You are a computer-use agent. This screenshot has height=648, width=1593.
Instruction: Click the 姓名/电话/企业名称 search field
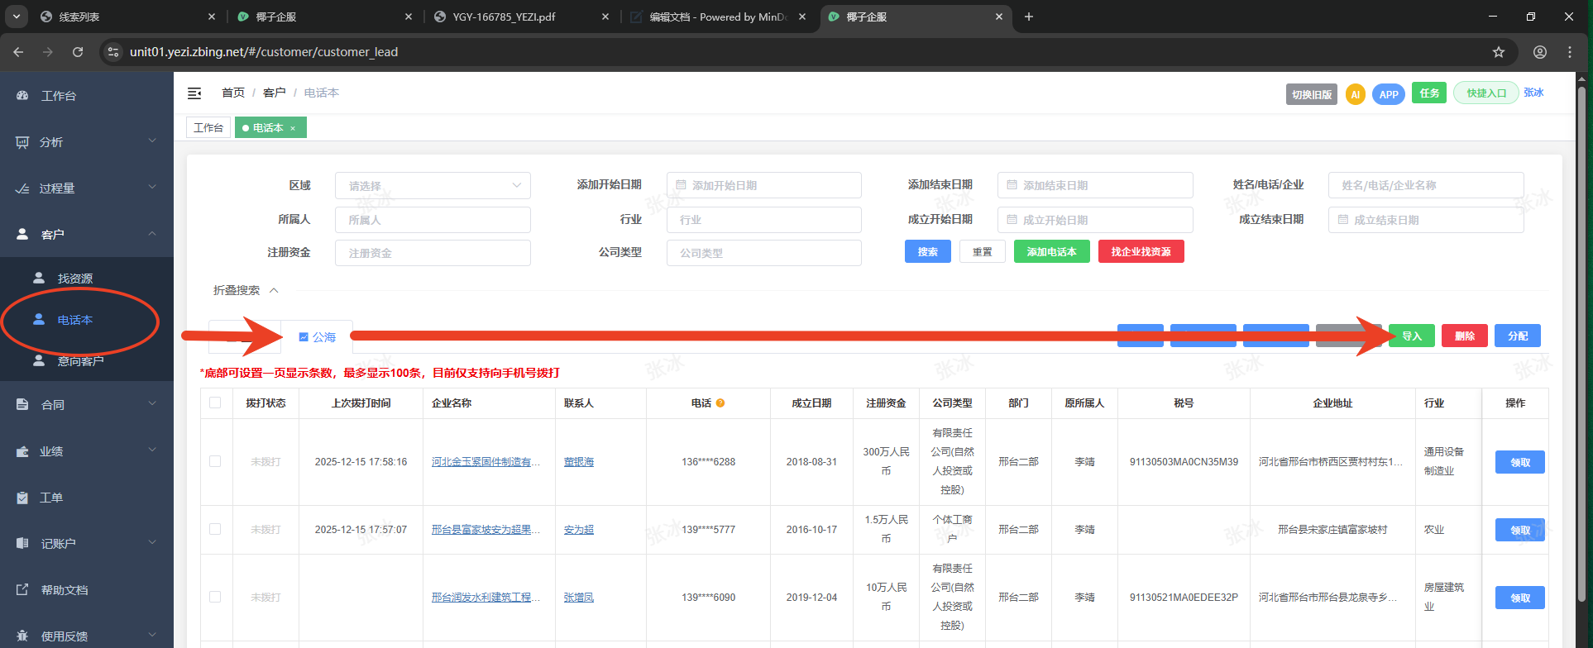point(1426,185)
